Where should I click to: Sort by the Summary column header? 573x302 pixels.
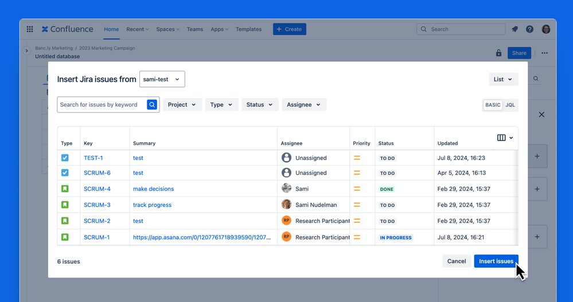[x=144, y=143]
